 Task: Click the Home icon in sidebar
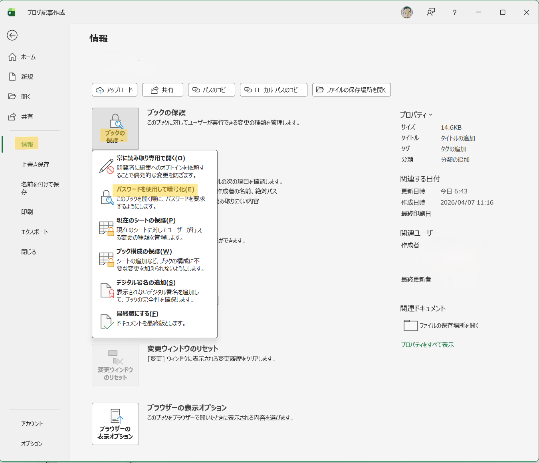point(13,57)
